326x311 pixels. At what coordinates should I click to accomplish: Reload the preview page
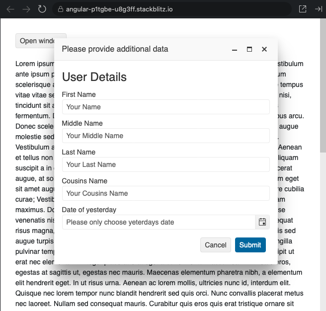coord(42,9)
